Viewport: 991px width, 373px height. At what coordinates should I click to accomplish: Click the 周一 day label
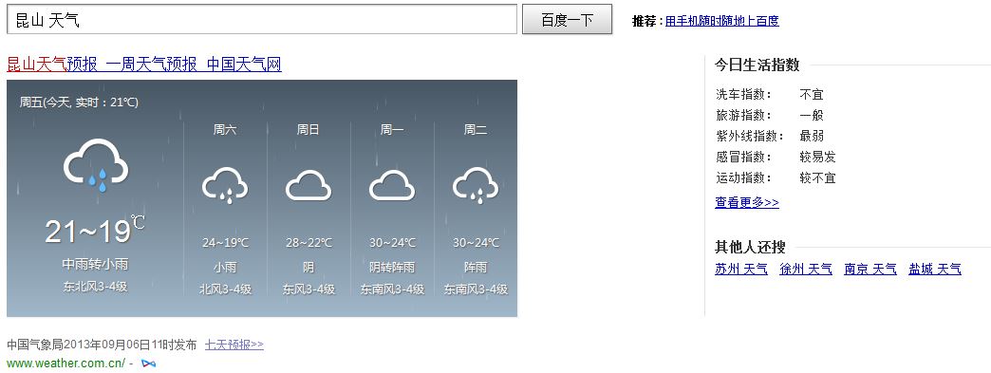pyautogui.click(x=392, y=130)
